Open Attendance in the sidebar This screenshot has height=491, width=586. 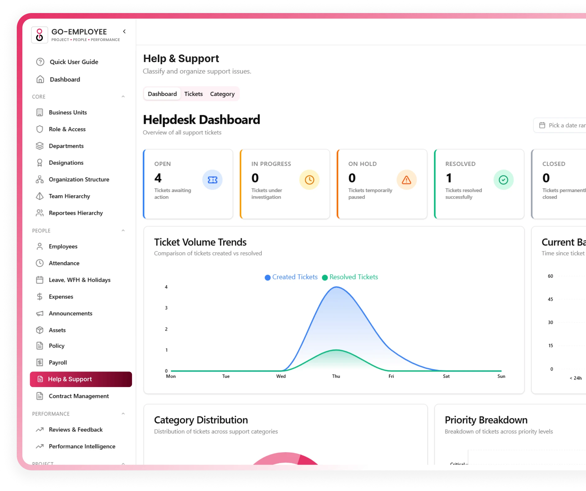pos(81,263)
